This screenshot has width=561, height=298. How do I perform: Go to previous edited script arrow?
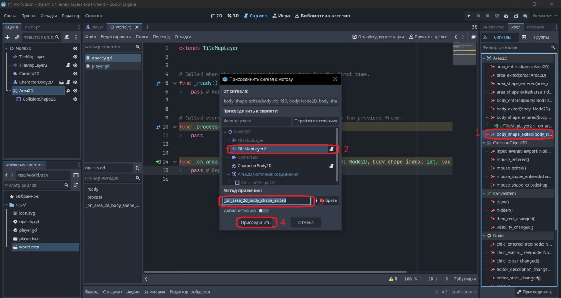456,37
